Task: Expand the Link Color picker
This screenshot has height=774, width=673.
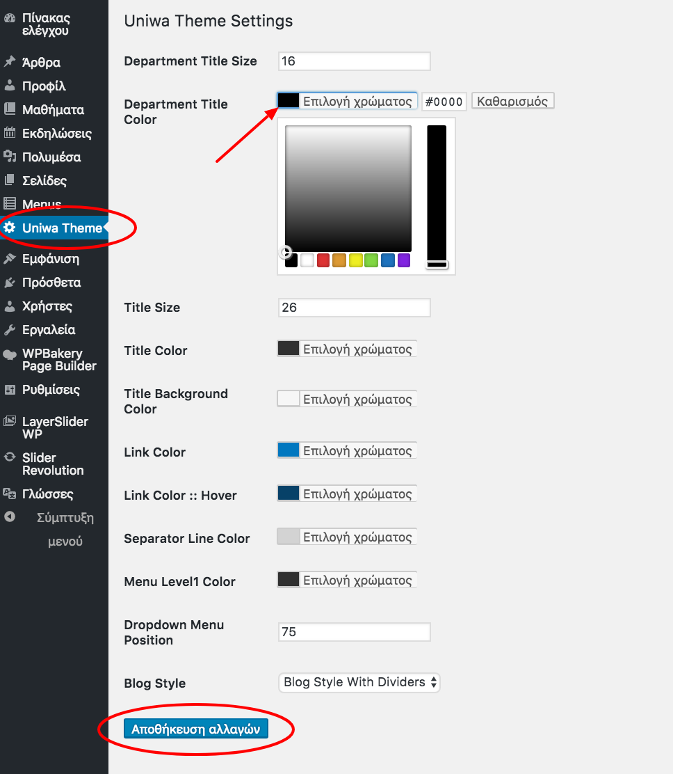Action: tap(347, 450)
